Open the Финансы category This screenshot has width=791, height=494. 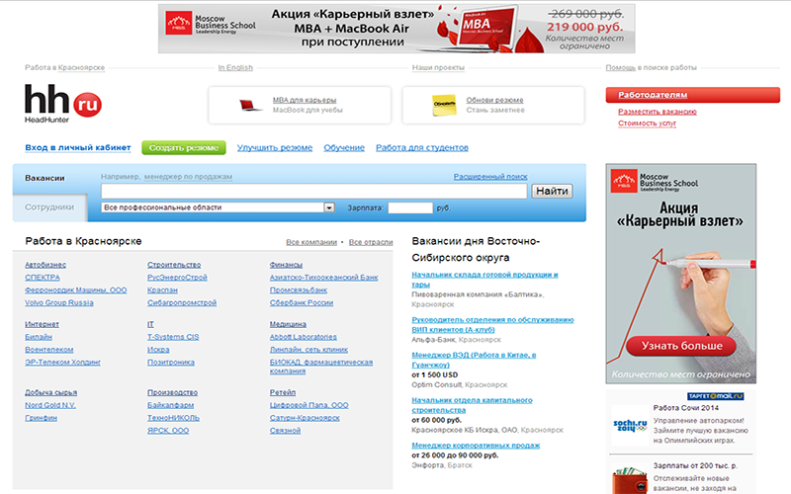coord(286,265)
